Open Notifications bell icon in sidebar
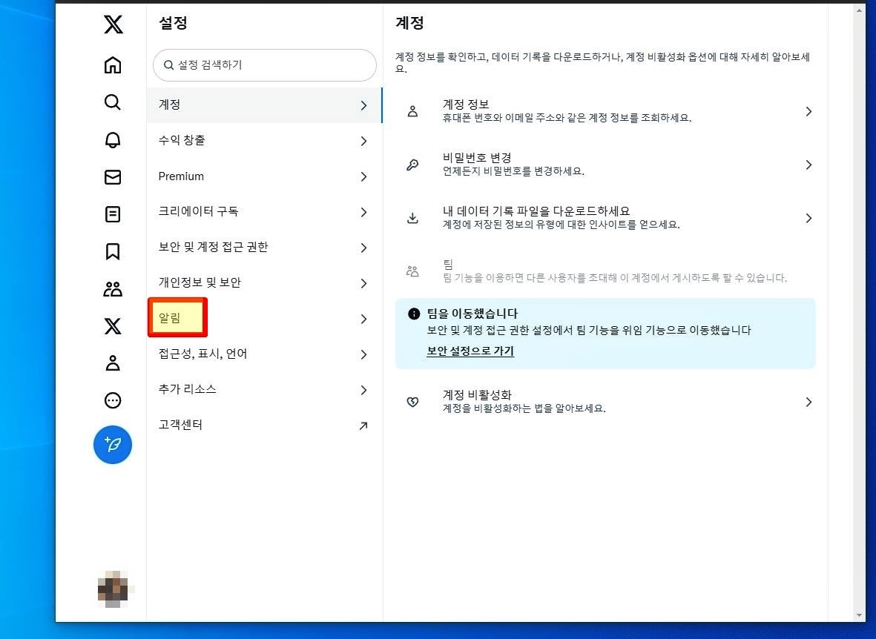This screenshot has width=876, height=639. tap(113, 139)
